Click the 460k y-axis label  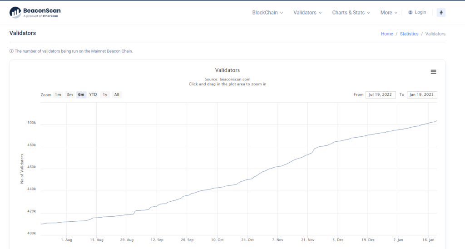click(31, 167)
